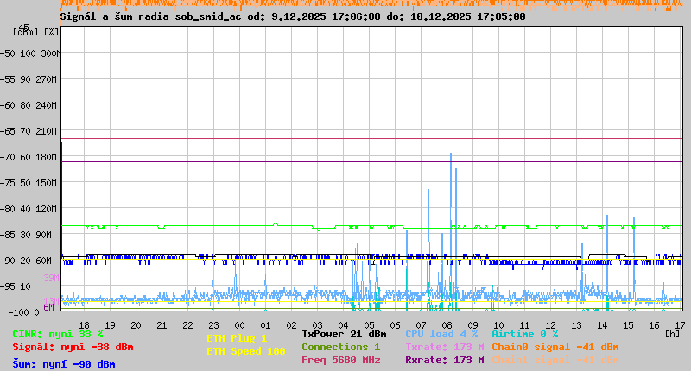Click the "Freq 5680 MHz" legend label
The height and width of the screenshot is (371, 691).
340,360
